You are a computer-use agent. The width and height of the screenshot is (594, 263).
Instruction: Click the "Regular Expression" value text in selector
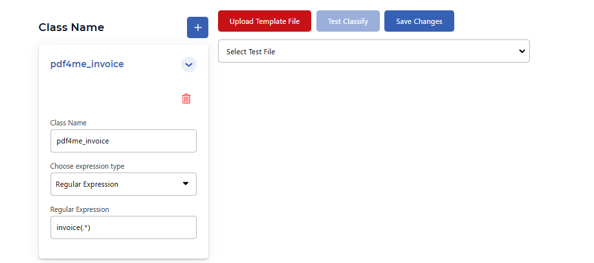click(x=87, y=184)
